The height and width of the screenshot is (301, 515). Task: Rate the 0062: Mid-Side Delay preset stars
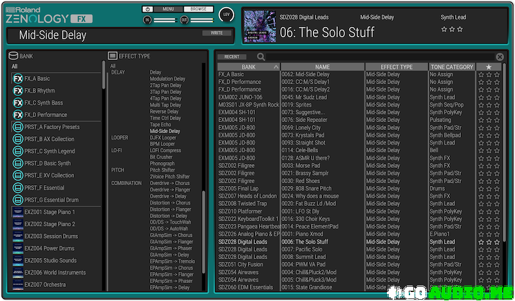point(489,75)
